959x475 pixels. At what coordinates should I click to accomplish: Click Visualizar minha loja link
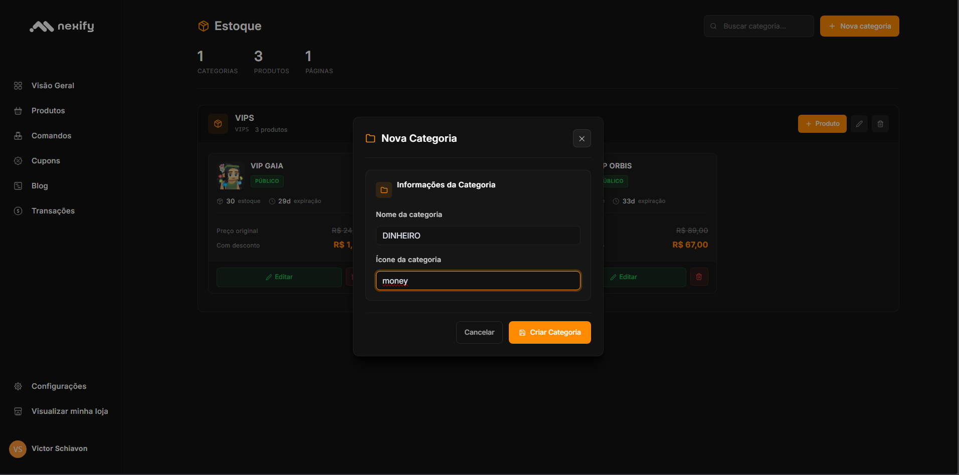coord(70,411)
